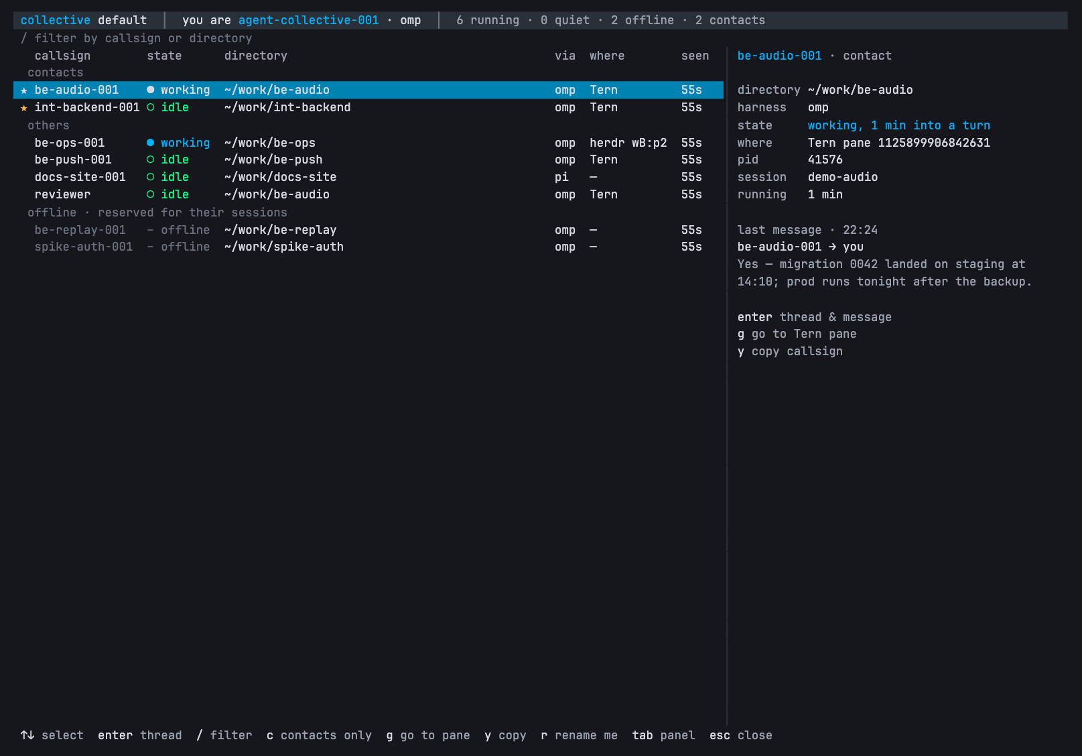Screen dimensions: 1082x756
Task: Click the idle status circle for reviewer
Action: [x=150, y=194]
